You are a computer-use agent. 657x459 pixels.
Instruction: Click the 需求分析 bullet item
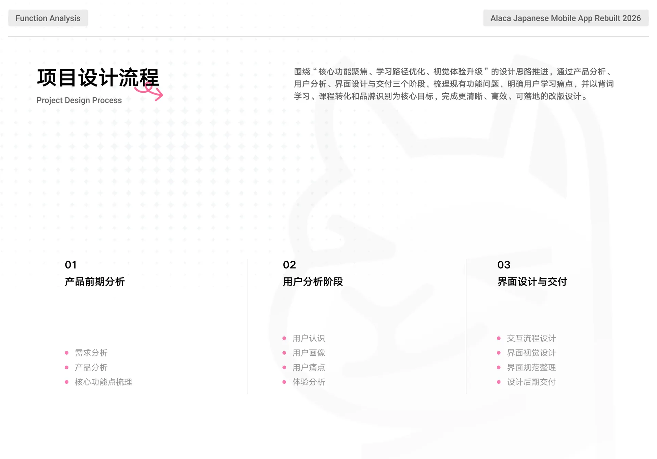tap(86, 353)
